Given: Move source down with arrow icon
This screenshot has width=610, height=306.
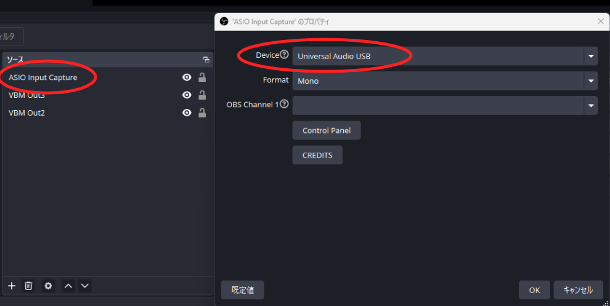Looking at the screenshot, I should [85, 286].
